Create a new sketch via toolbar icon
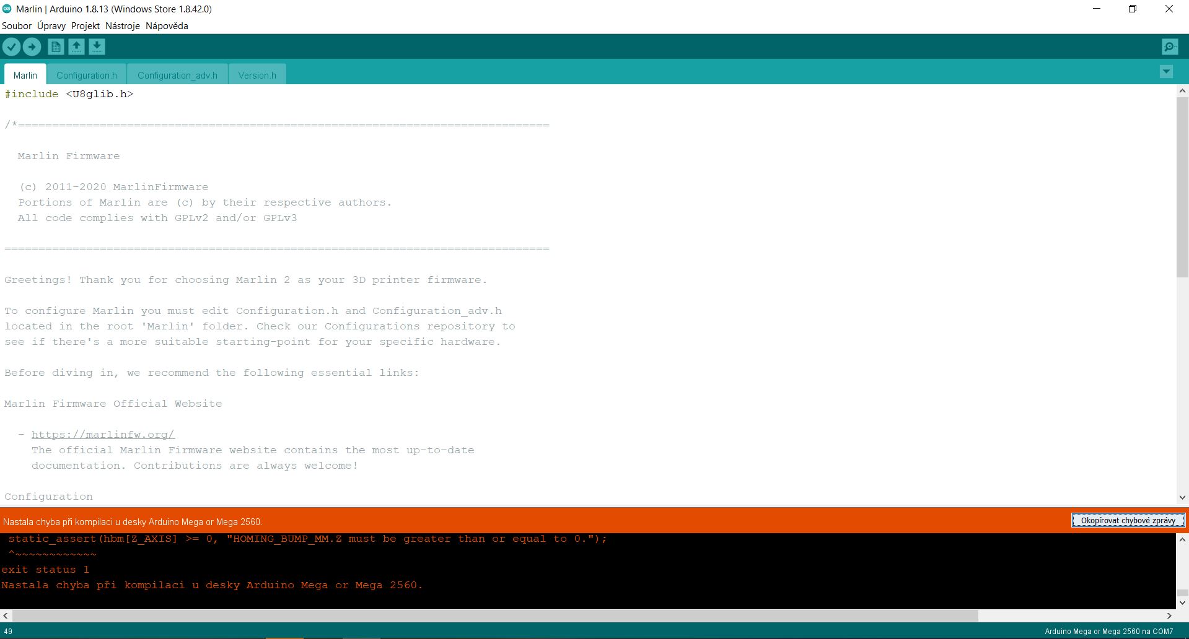 pos(56,47)
